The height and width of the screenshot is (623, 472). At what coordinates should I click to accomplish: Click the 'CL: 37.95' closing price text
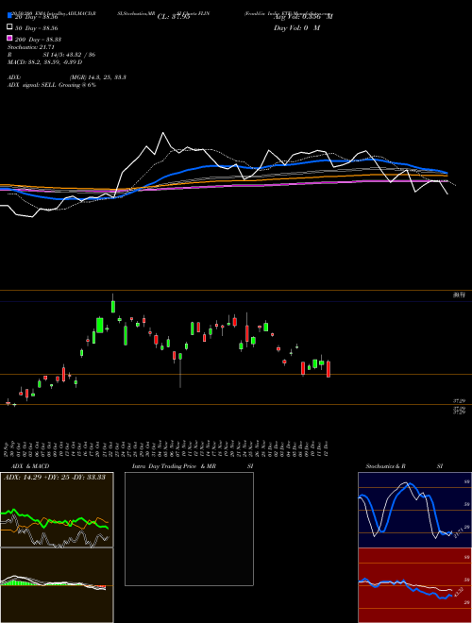174,17
